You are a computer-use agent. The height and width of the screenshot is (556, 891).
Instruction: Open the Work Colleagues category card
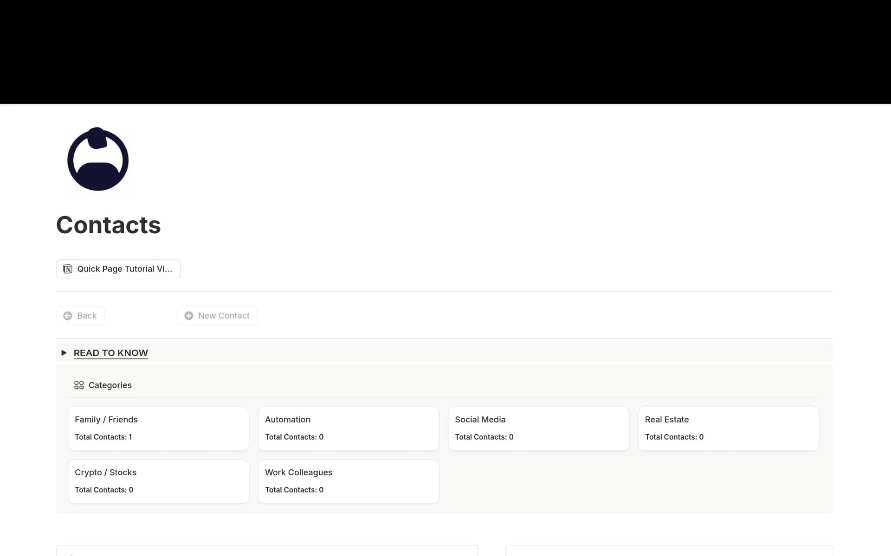[348, 481]
